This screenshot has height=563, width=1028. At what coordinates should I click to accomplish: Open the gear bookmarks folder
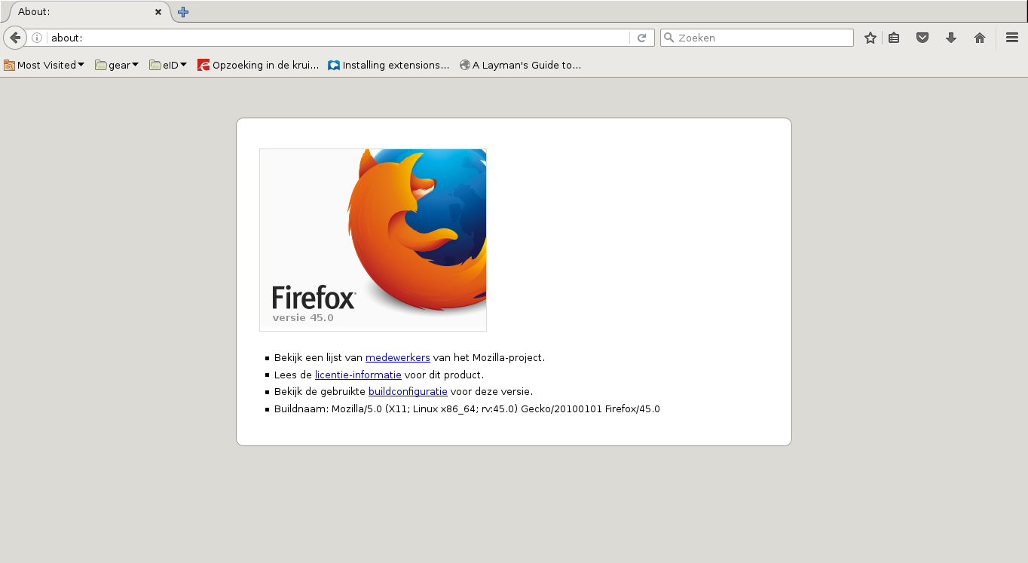pyautogui.click(x=117, y=65)
